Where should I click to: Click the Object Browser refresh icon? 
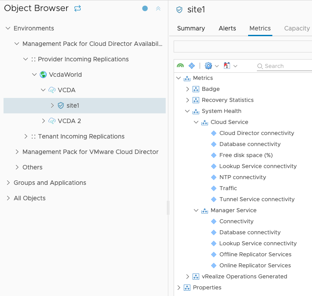click(78, 8)
